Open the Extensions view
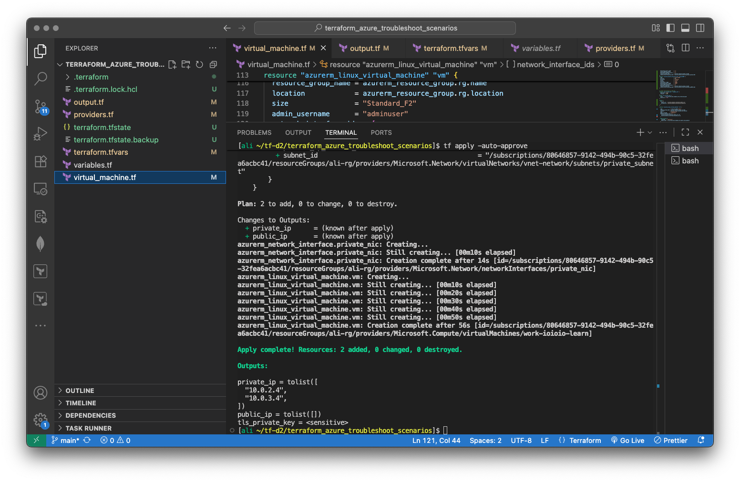 pos(41,161)
